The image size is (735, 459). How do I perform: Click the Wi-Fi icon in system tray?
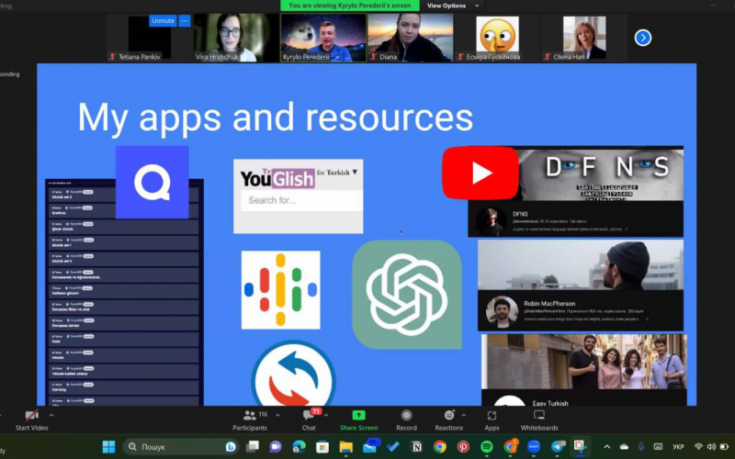[698, 447]
